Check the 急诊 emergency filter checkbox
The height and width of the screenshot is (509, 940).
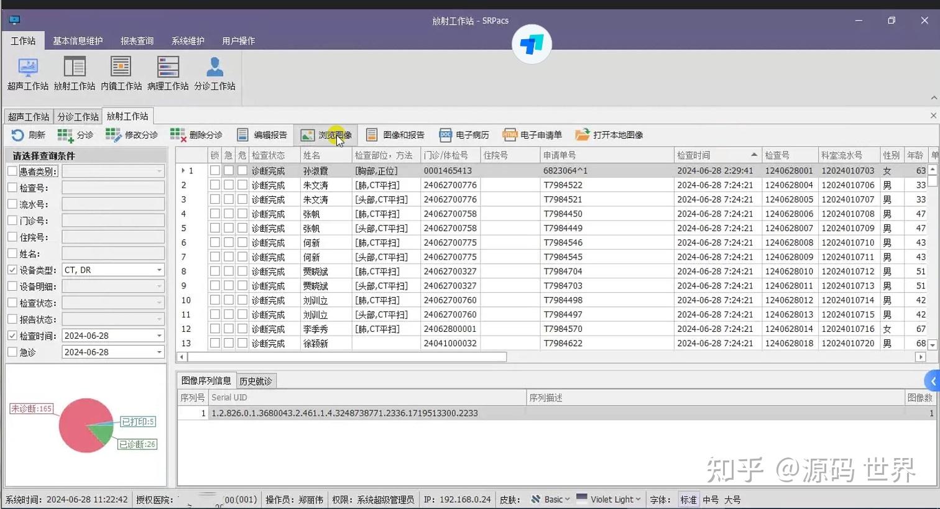12,352
